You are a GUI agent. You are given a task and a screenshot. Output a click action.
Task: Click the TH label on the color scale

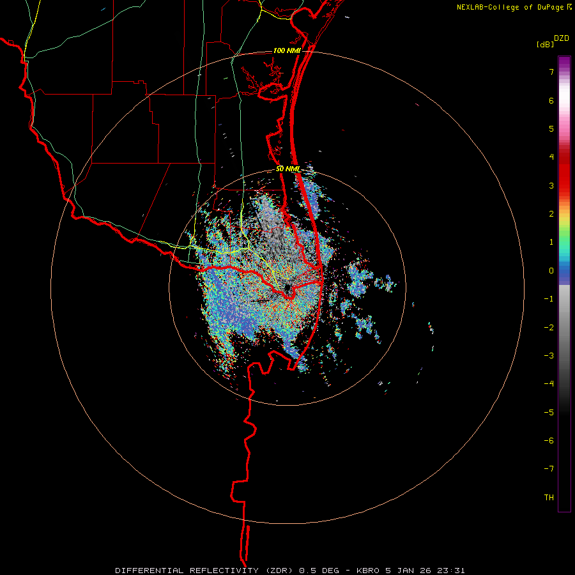click(x=549, y=498)
